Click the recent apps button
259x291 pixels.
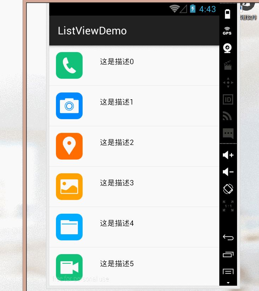[228, 254]
